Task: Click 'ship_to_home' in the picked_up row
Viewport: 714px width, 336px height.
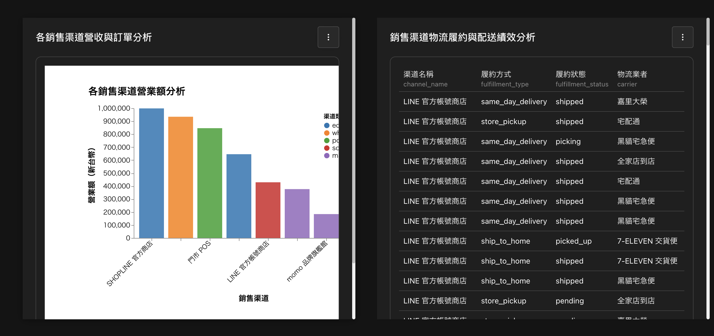Action: 505,241
